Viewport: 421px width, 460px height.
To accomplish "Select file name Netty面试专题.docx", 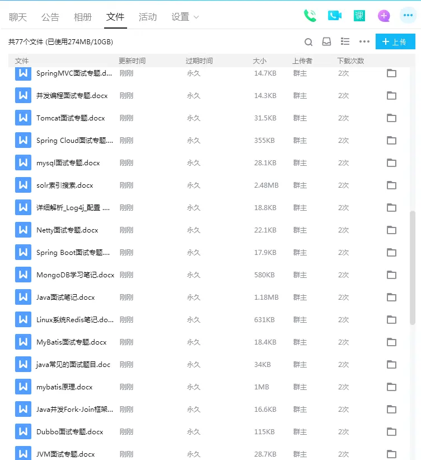I will [67, 230].
